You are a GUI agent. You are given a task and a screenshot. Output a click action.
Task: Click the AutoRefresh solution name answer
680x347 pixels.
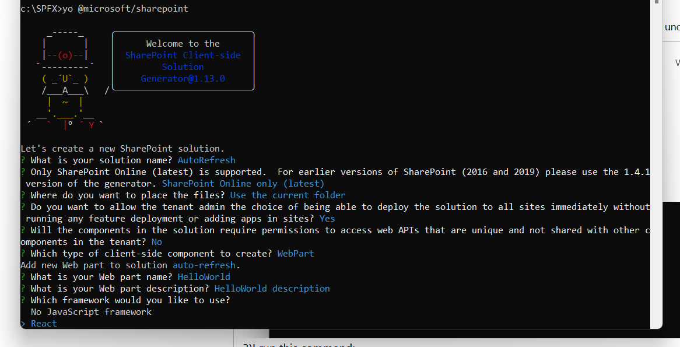click(x=206, y=160)
